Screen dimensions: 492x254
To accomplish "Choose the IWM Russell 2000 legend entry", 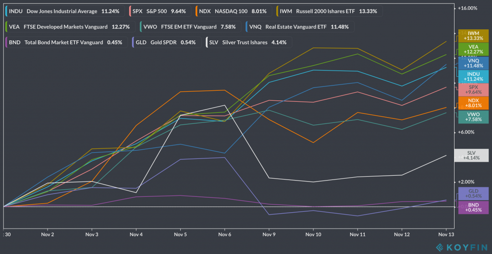I will tap(327, 11).
